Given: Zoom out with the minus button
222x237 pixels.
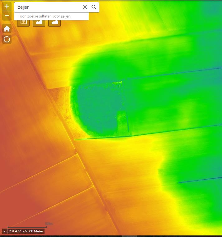Looking at the screenshot, I should [x=7, y=16].
